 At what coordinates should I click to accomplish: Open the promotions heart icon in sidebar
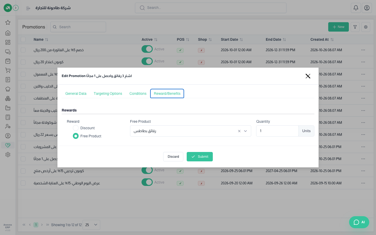point(8,145)
